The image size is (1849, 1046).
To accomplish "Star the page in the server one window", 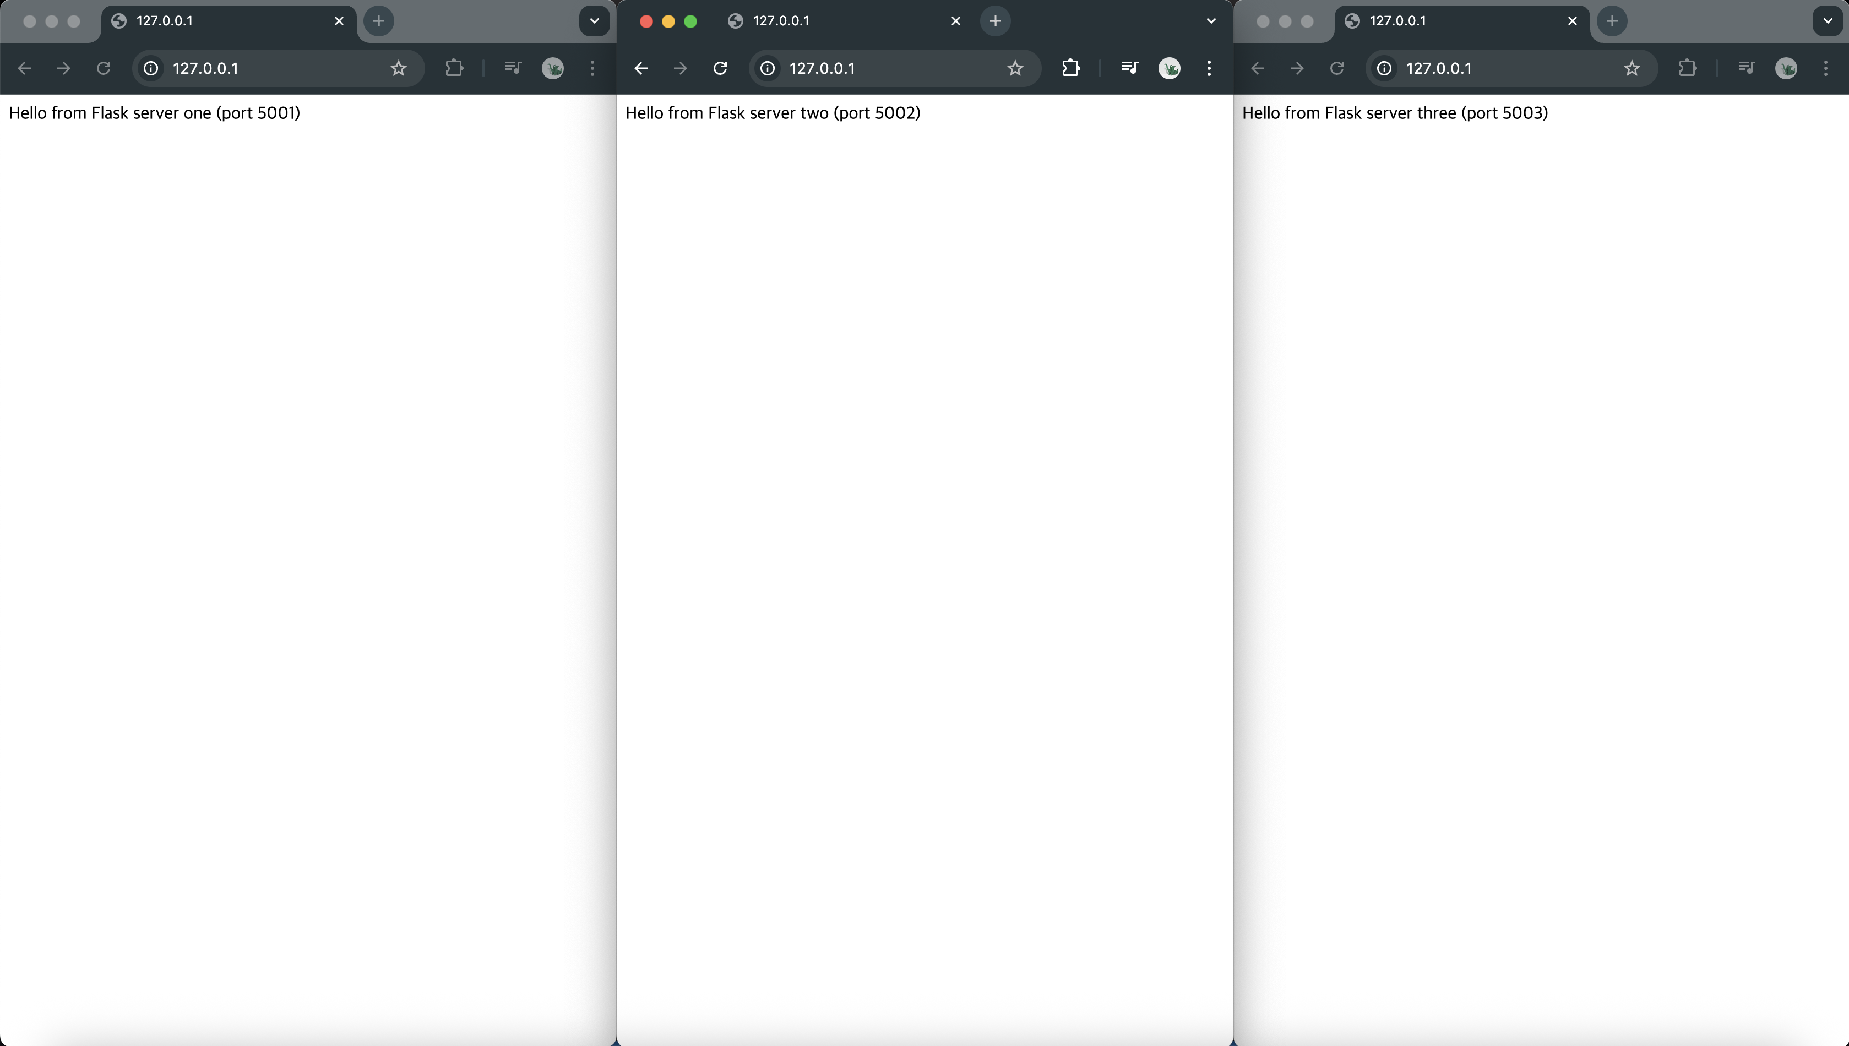I will (x=398, y=68).
